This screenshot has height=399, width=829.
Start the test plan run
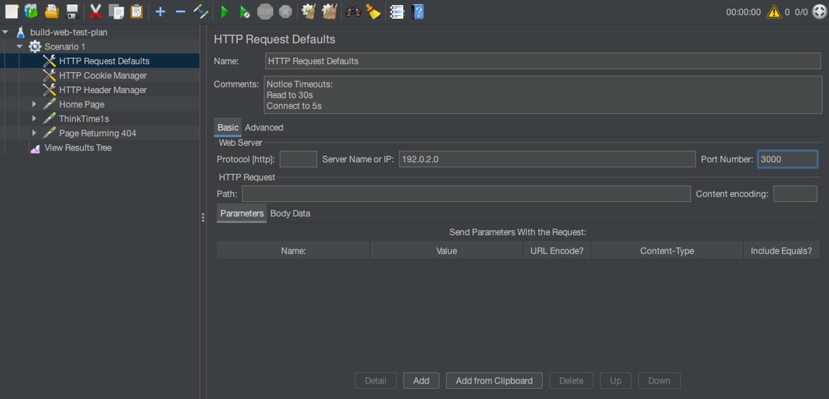[x=224, y=11]
